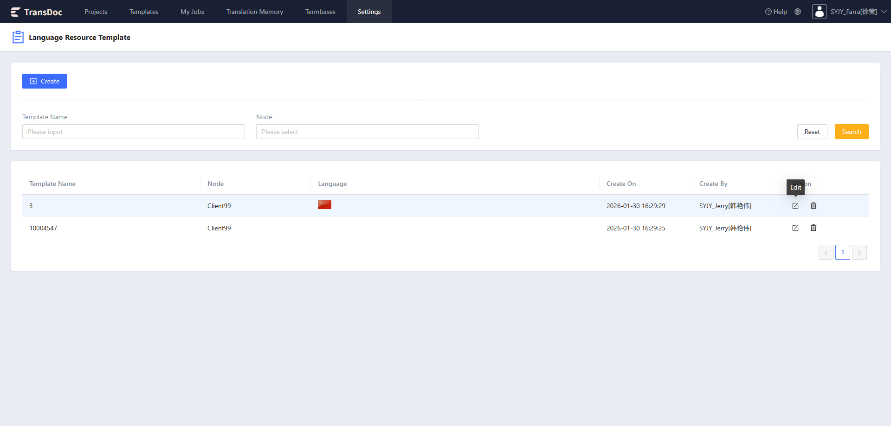This screenshot has height=426, width=891.
Task: Click template name 3 cell
Action: pyautogui.click(x=31, y=206)
